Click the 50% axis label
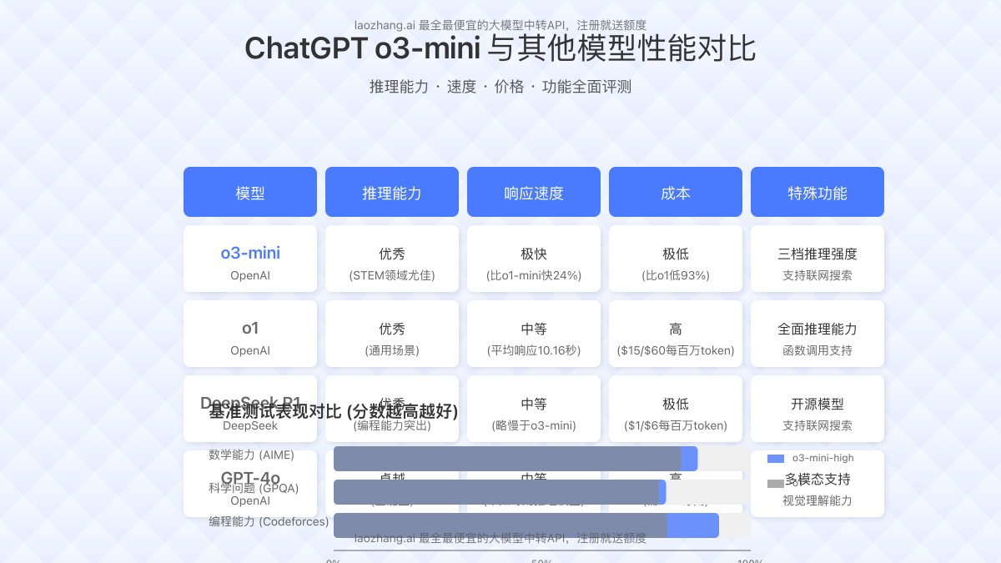 tap(542, 560)
